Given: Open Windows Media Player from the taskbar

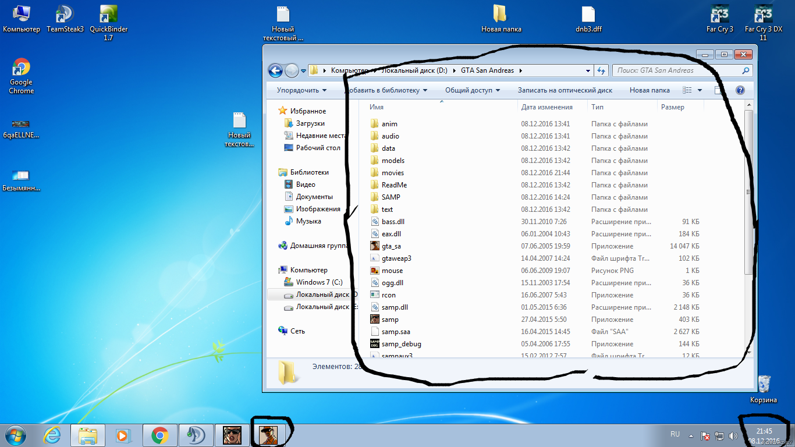Looking at the screenshot, I should [123, 435].
